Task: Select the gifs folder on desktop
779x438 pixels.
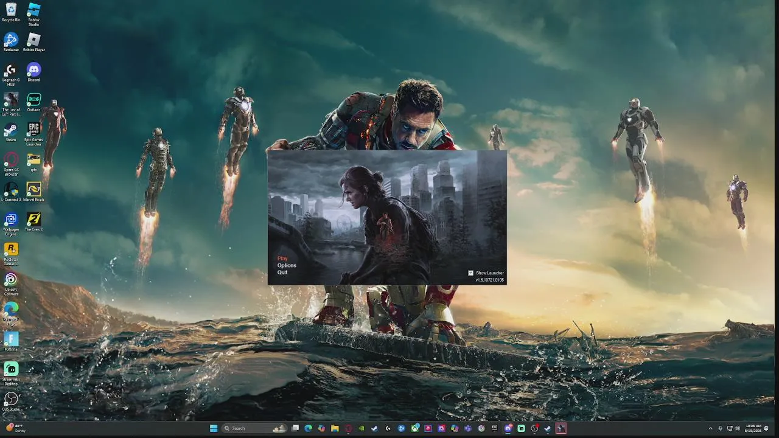Action: [x=33, y=162]
